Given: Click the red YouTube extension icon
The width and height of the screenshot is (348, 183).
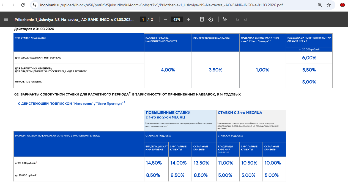Looking at the screenshot, I should coord(342,5).
